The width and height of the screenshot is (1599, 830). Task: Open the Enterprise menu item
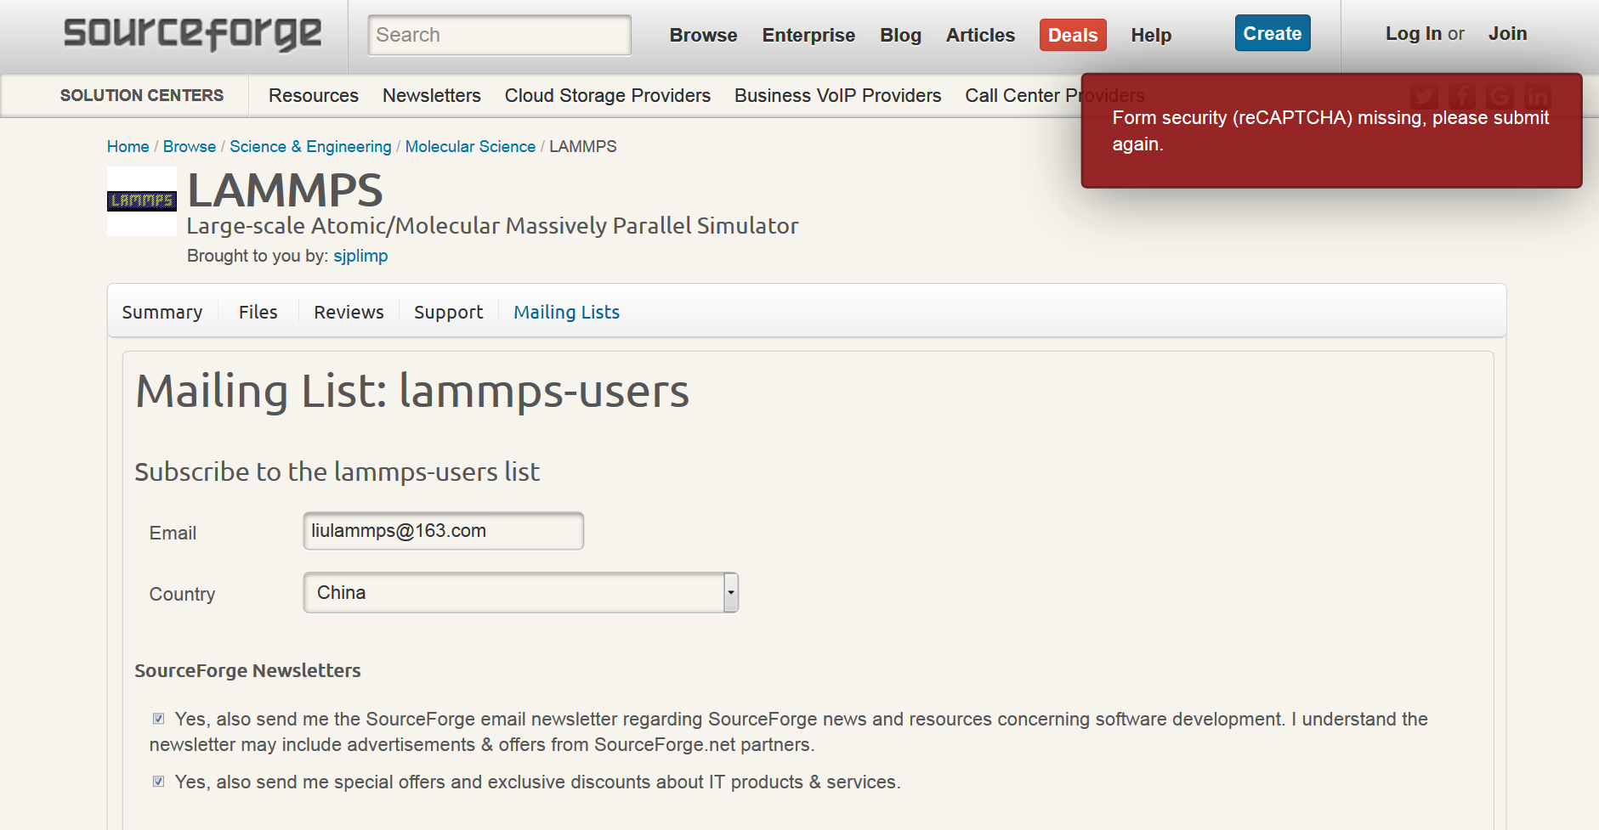pyautogui.click(x=808, y=35)
